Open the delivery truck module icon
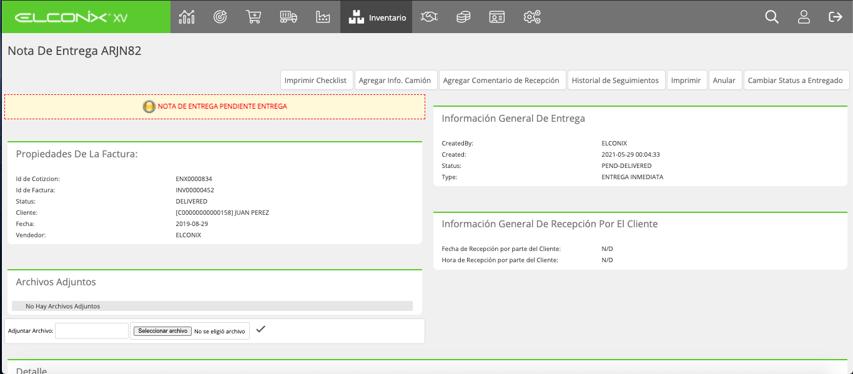The width and height of the screenshot is (853, 374). coord(288,17)
